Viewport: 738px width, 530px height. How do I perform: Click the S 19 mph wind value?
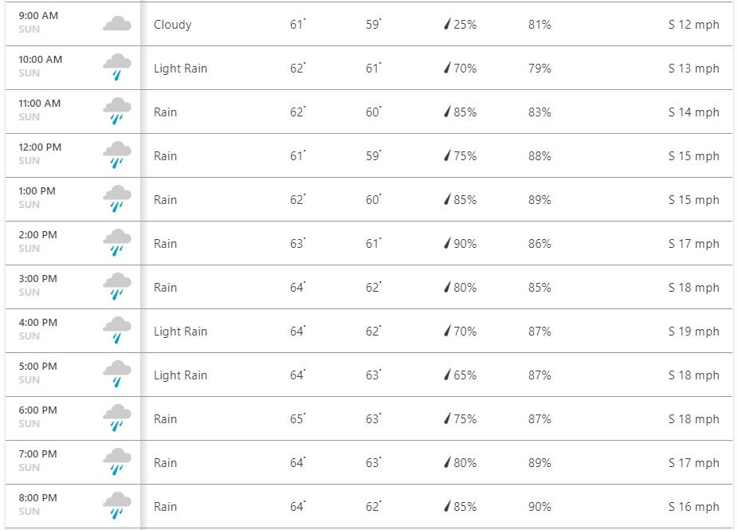(x=693, y=332)
